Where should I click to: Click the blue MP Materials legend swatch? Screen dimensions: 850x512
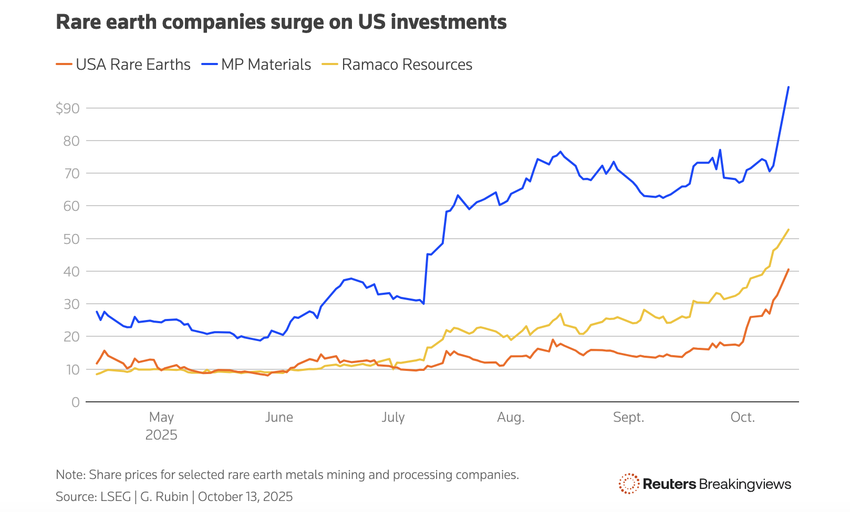click(209, 65)
